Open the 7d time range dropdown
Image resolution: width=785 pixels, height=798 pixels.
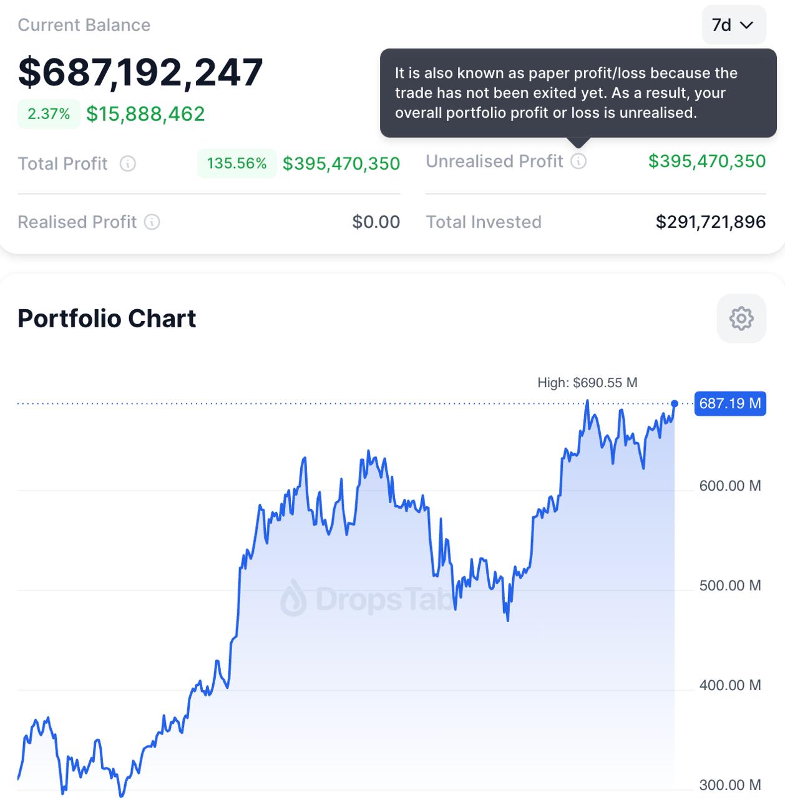(x=734, y=25)
